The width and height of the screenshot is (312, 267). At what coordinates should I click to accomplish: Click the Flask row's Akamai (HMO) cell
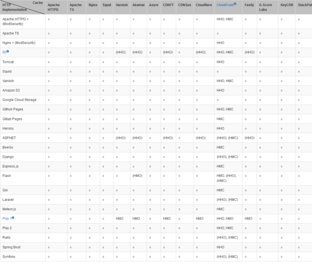pyautogui.click(x=137, y=175)
